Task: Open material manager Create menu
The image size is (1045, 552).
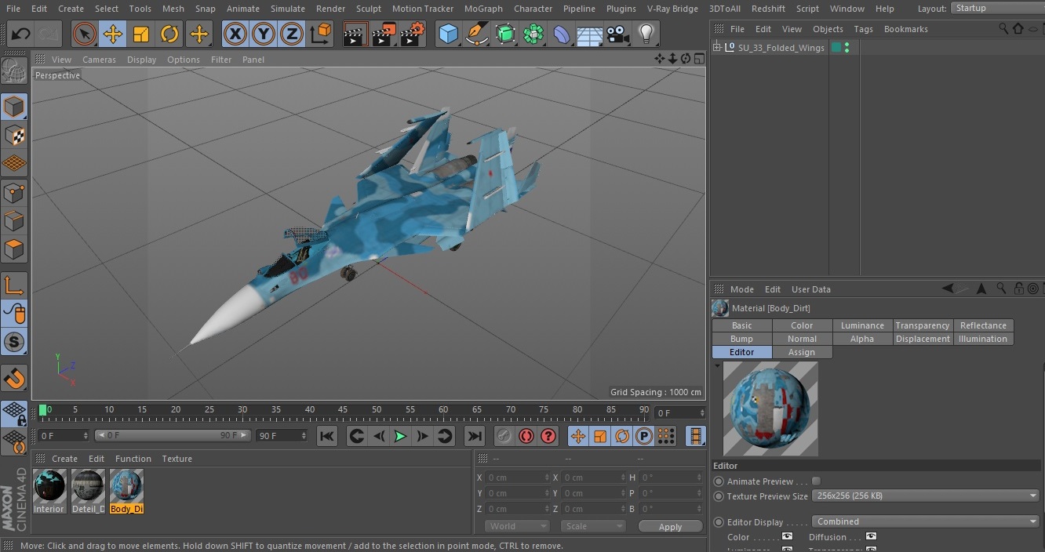Action: point(64,459)
